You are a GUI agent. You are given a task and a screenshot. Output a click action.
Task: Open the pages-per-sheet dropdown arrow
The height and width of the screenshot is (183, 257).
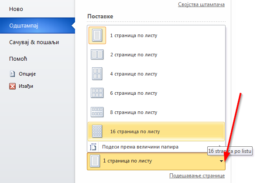point(221,161)
